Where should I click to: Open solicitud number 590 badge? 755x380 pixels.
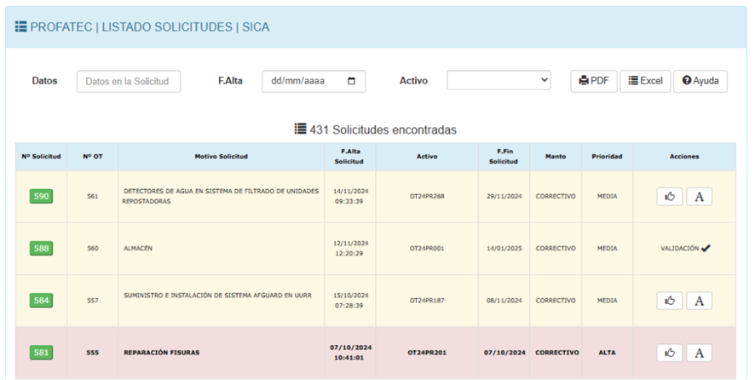coord(41,197)
